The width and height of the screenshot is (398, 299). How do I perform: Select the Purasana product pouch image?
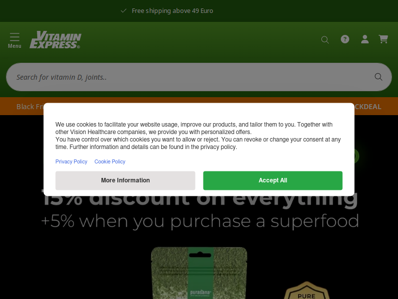199,273
